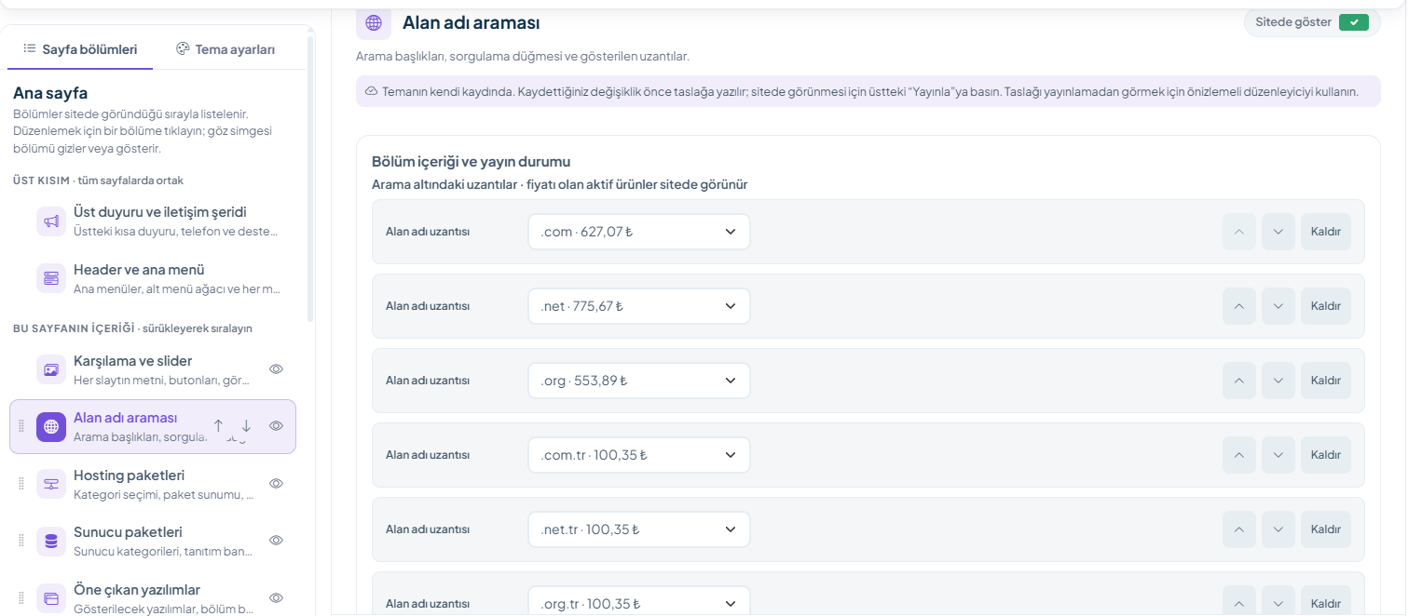Open the Sayfa bölümleri tab
1408x616 pixels.
coord(80,49)
